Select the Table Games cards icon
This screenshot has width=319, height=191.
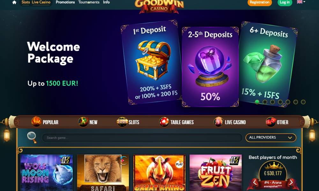pos(164,122)
